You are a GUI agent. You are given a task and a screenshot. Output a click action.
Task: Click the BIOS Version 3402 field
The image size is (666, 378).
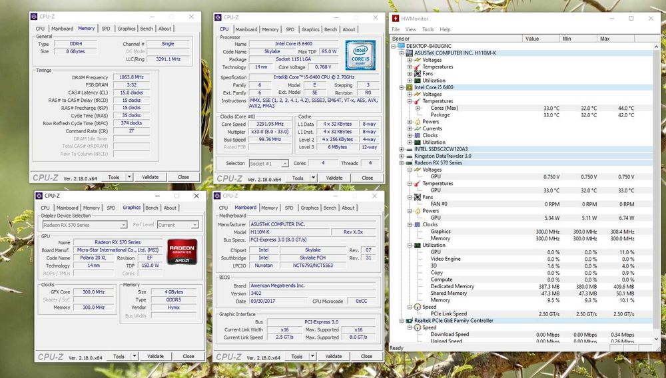[312, 293]
